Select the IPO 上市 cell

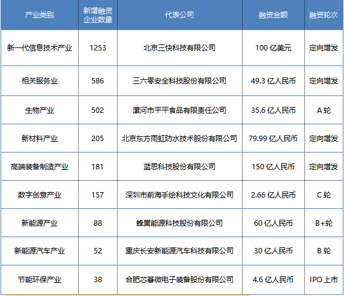click(x=324, y=280)
